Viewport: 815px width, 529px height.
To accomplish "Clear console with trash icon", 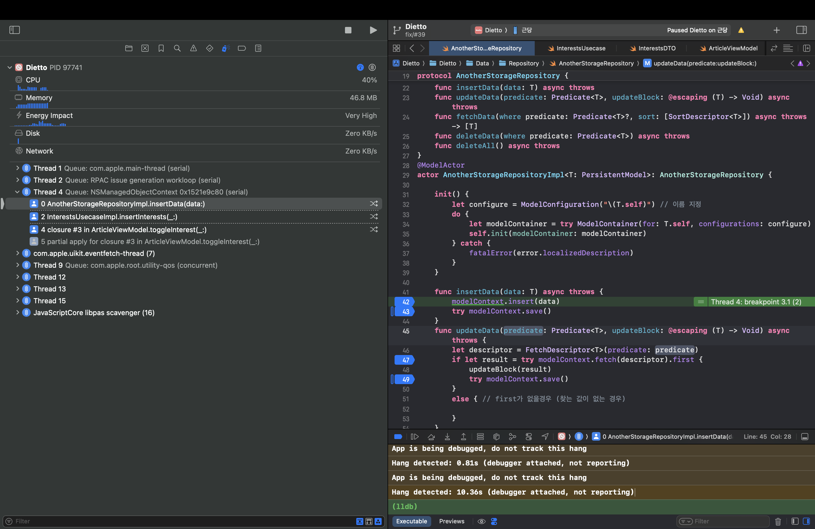I will pyautogui.click(x=778, y=521).
